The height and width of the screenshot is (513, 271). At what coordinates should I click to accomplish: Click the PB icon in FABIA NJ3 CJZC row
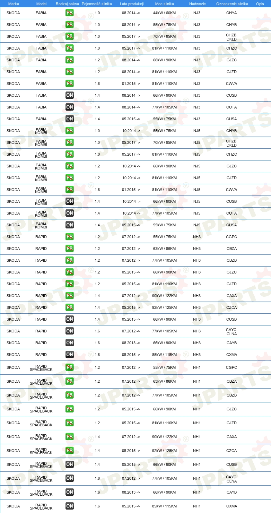pos(70,60)
